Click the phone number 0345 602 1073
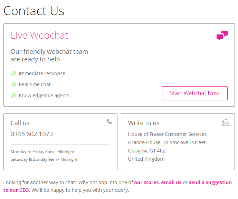 coord(32,134)
